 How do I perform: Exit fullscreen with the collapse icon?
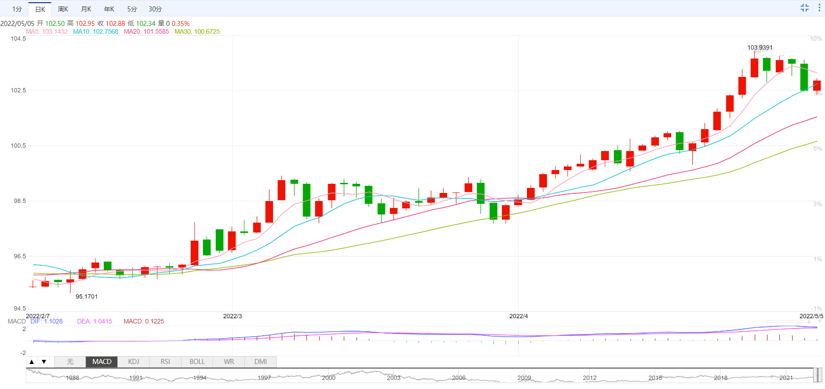(x=805, y=8)
